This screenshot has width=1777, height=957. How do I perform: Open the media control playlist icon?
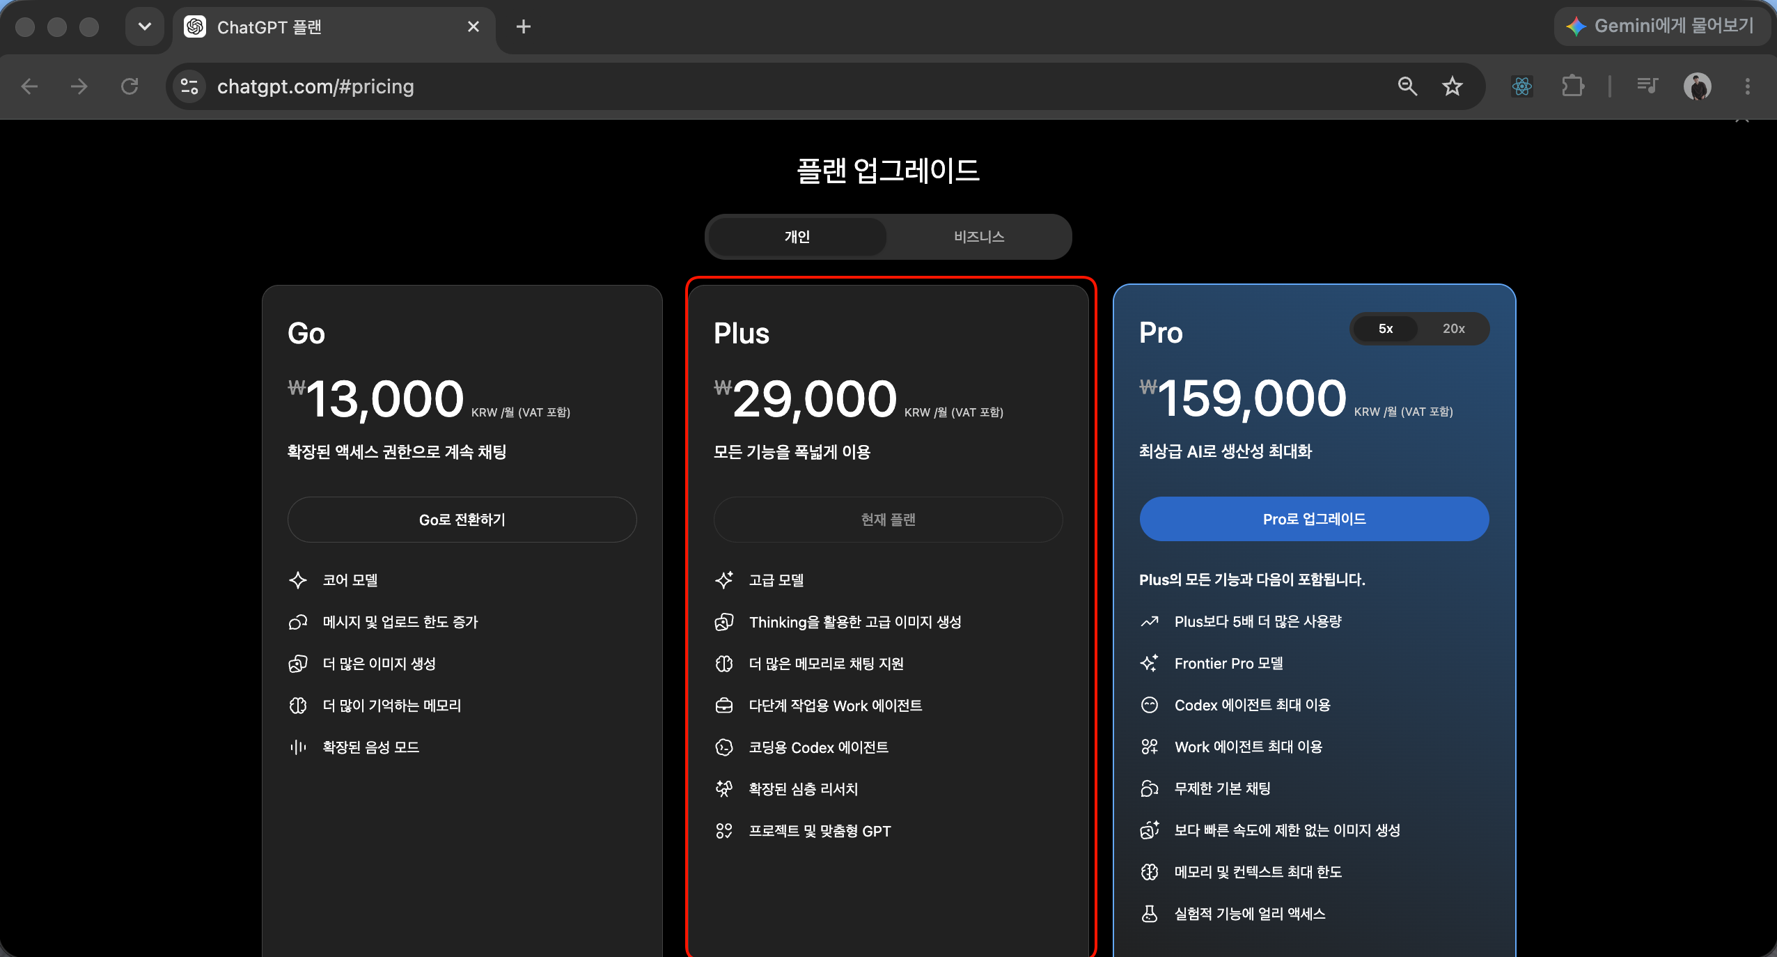tap(1647, 86)
